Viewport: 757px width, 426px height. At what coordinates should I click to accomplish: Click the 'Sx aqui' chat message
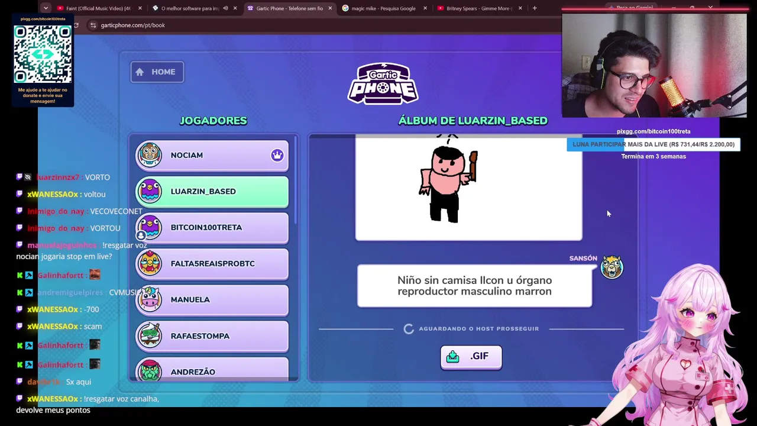point(78,382)
